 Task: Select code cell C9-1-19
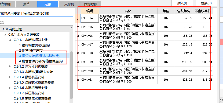pos(90,62)
